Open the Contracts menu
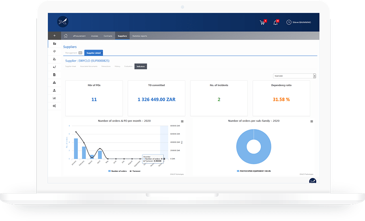Image resolution: width=365 pixels, height=221 pixels. pos(108,36)
